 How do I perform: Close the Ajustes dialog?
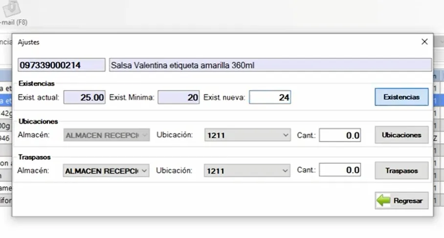pyautogui.click(x=424, y=42)
